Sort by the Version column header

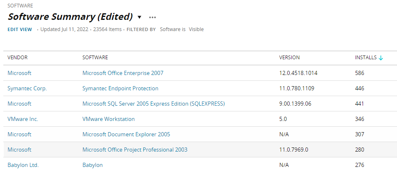[x=289, y=58]
